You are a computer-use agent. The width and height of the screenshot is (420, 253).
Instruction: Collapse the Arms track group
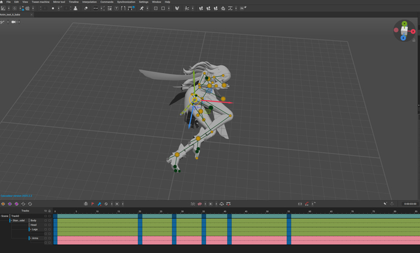point(30,238)
